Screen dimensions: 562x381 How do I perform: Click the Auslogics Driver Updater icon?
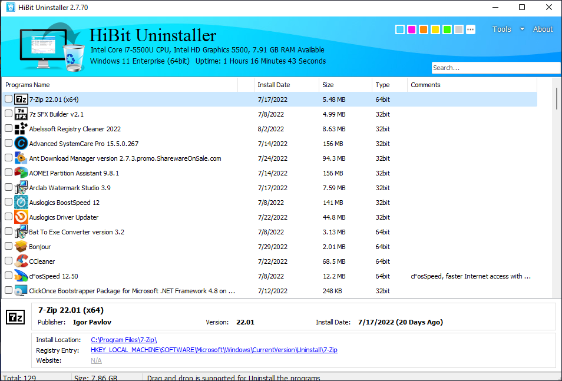click(x=21, y=217)
